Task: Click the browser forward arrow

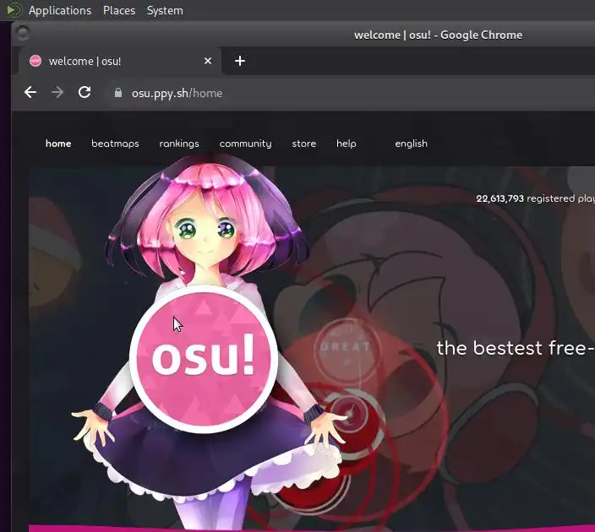Action: pyautogui.click(x=57, y=92)
